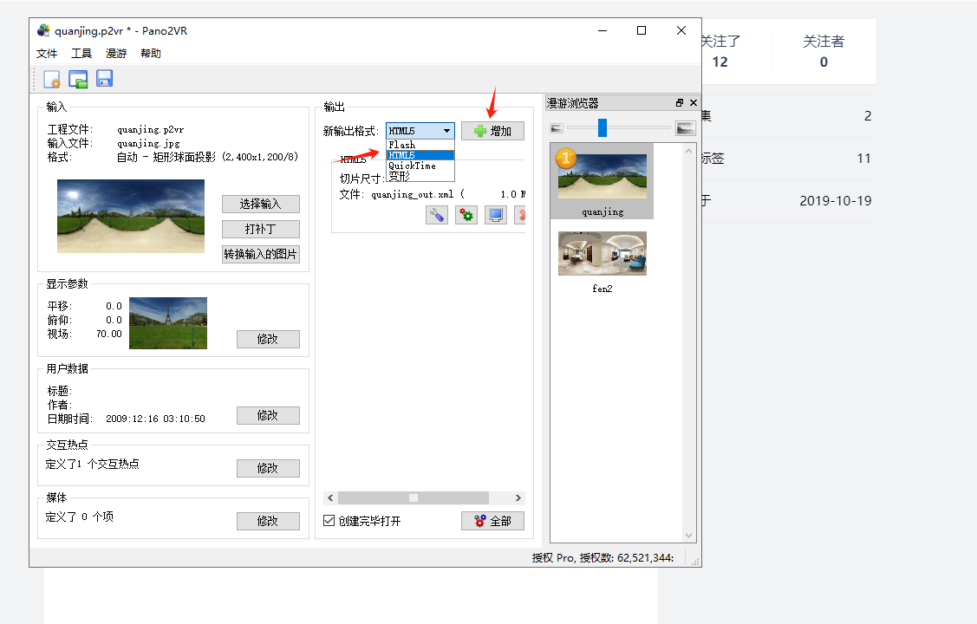977x624 pixels.
Task: Open output settings with the wrench icon
Action: point(437,215)
